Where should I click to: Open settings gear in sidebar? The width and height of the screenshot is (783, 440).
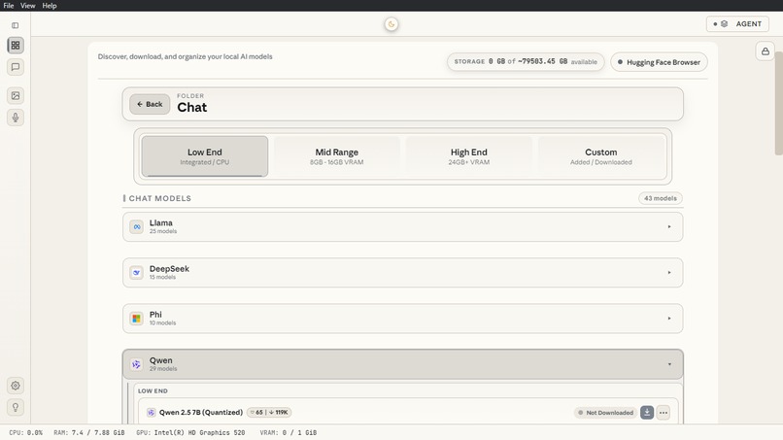(x=16, y=386)
